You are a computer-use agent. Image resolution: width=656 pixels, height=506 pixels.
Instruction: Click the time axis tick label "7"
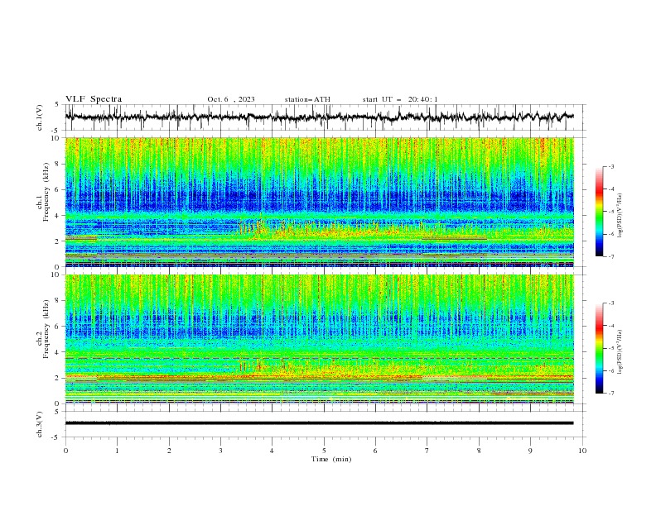tap(427, 451)
